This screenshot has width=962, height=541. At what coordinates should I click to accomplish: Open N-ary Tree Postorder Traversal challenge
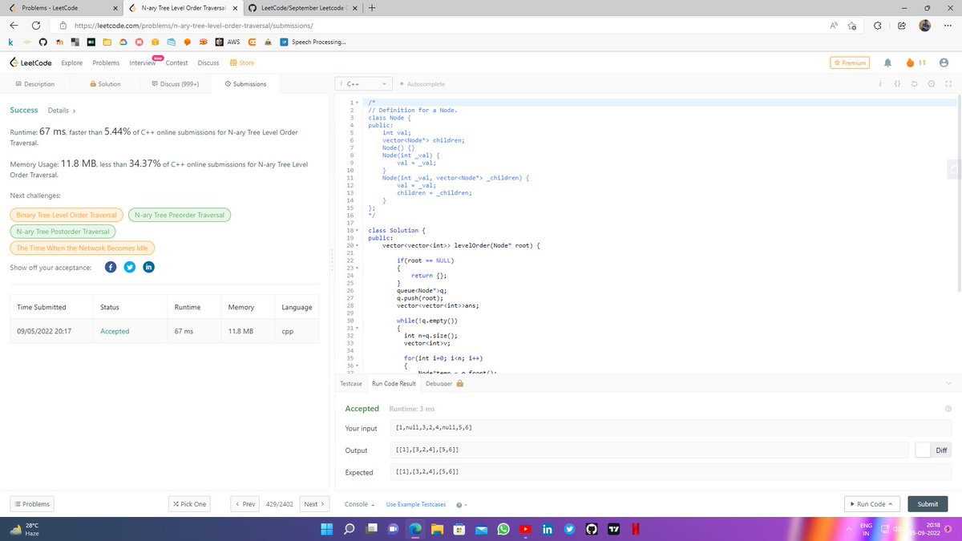point(62,232)
